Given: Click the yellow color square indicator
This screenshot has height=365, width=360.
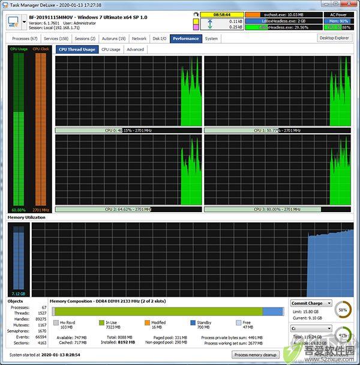Looking at the screenshot, I should point(196,21).
